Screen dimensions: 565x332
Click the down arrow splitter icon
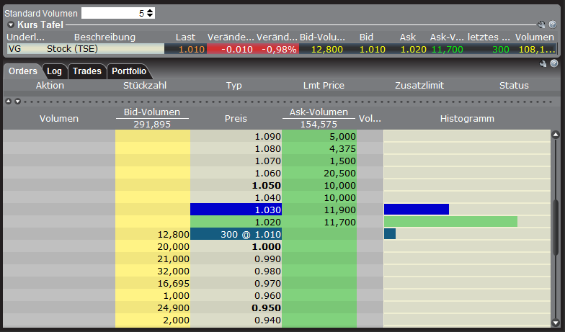(17, 102)
